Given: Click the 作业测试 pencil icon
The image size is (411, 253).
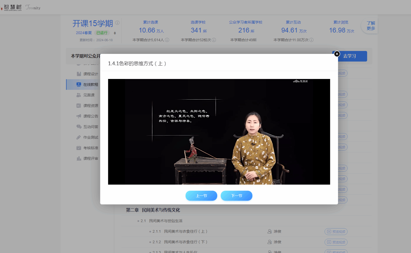Looking at the screenshot, I should 79,137.
